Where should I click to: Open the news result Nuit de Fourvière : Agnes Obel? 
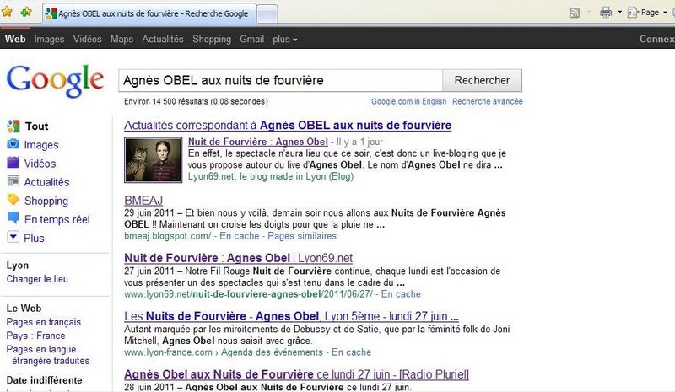(x=258, y=142)
